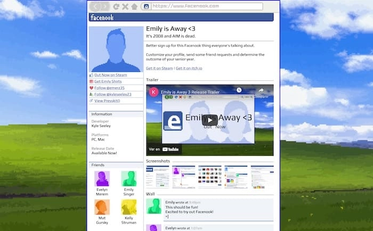
Task: Click the Evelyn name in the wall post
Action: point(171,228)
